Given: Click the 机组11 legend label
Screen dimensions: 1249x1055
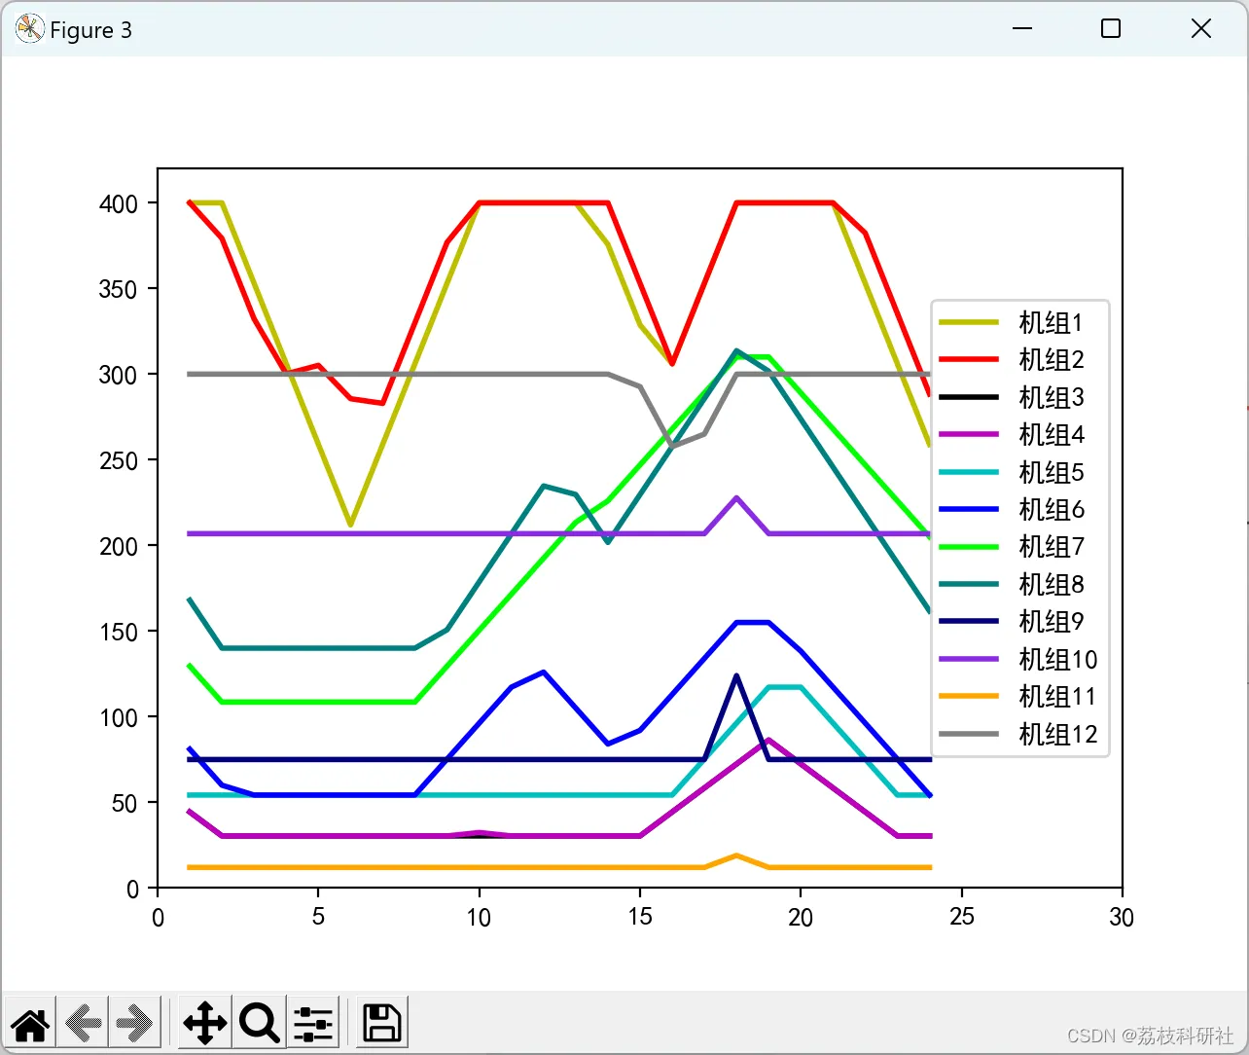Looking at the screenshot, I should [1057, 696].
